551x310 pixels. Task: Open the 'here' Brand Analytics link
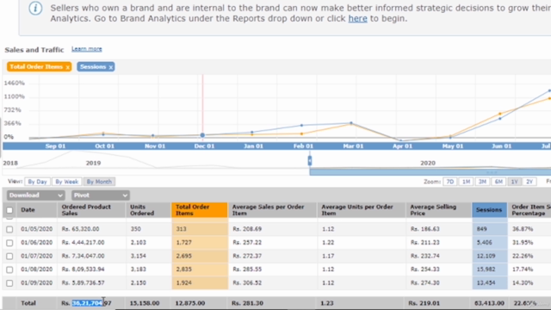click(357, 19)
